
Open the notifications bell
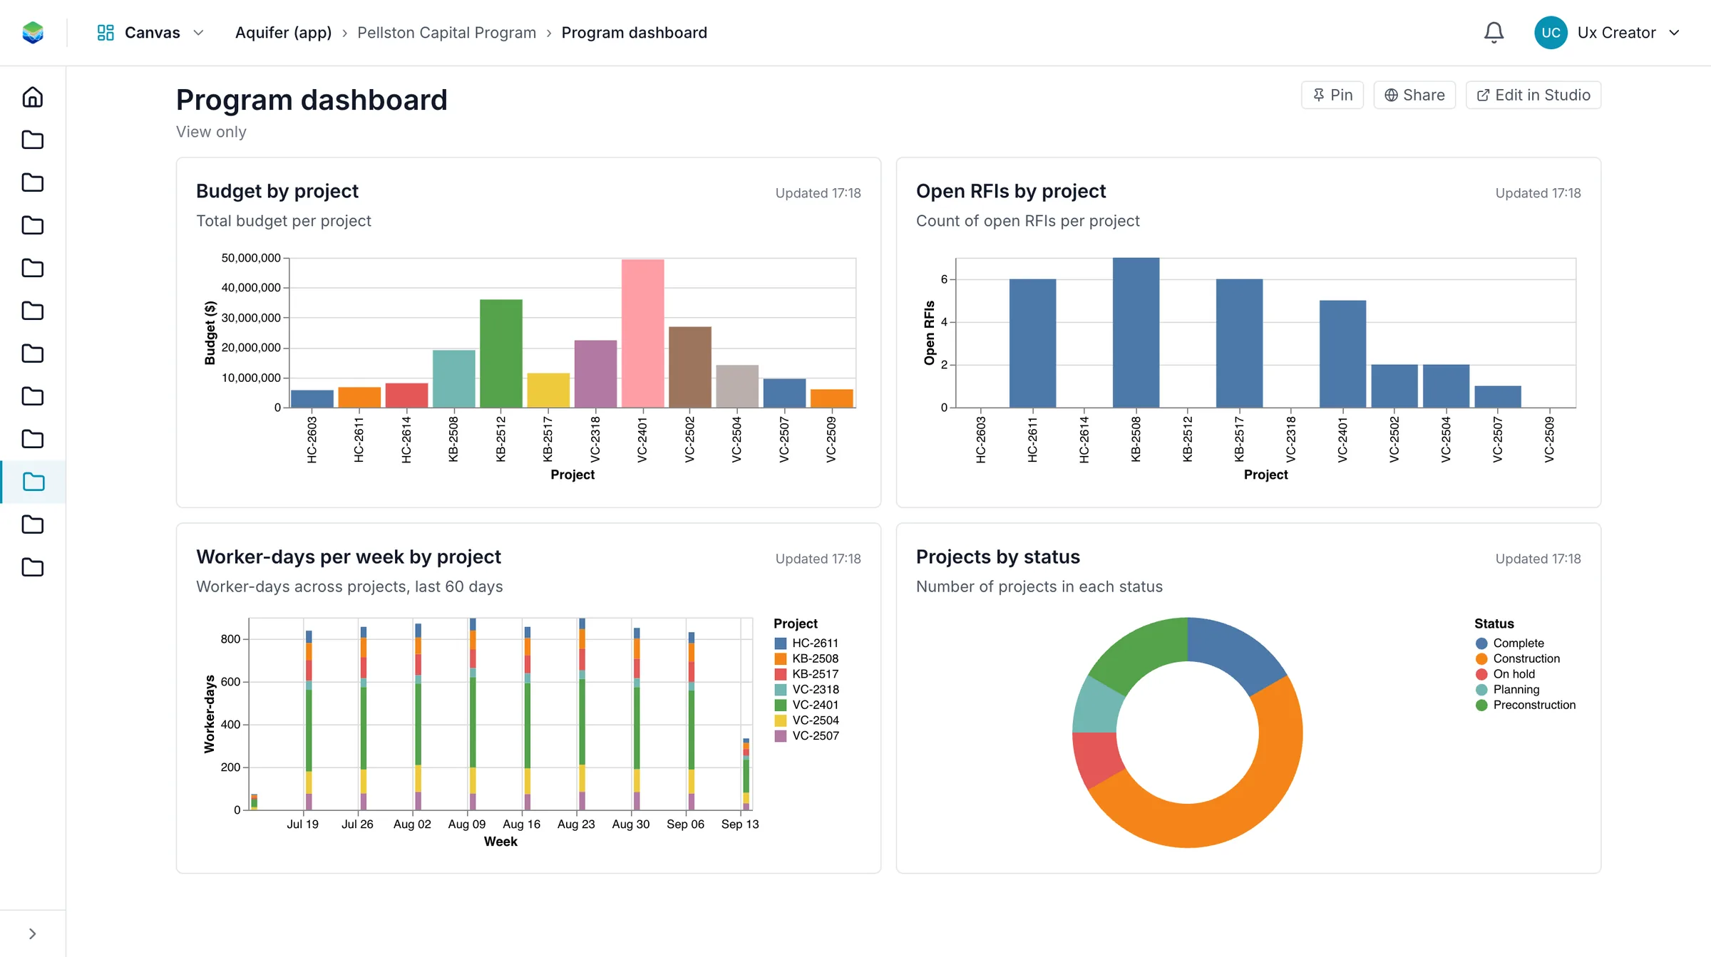(x=1494, y=33)
